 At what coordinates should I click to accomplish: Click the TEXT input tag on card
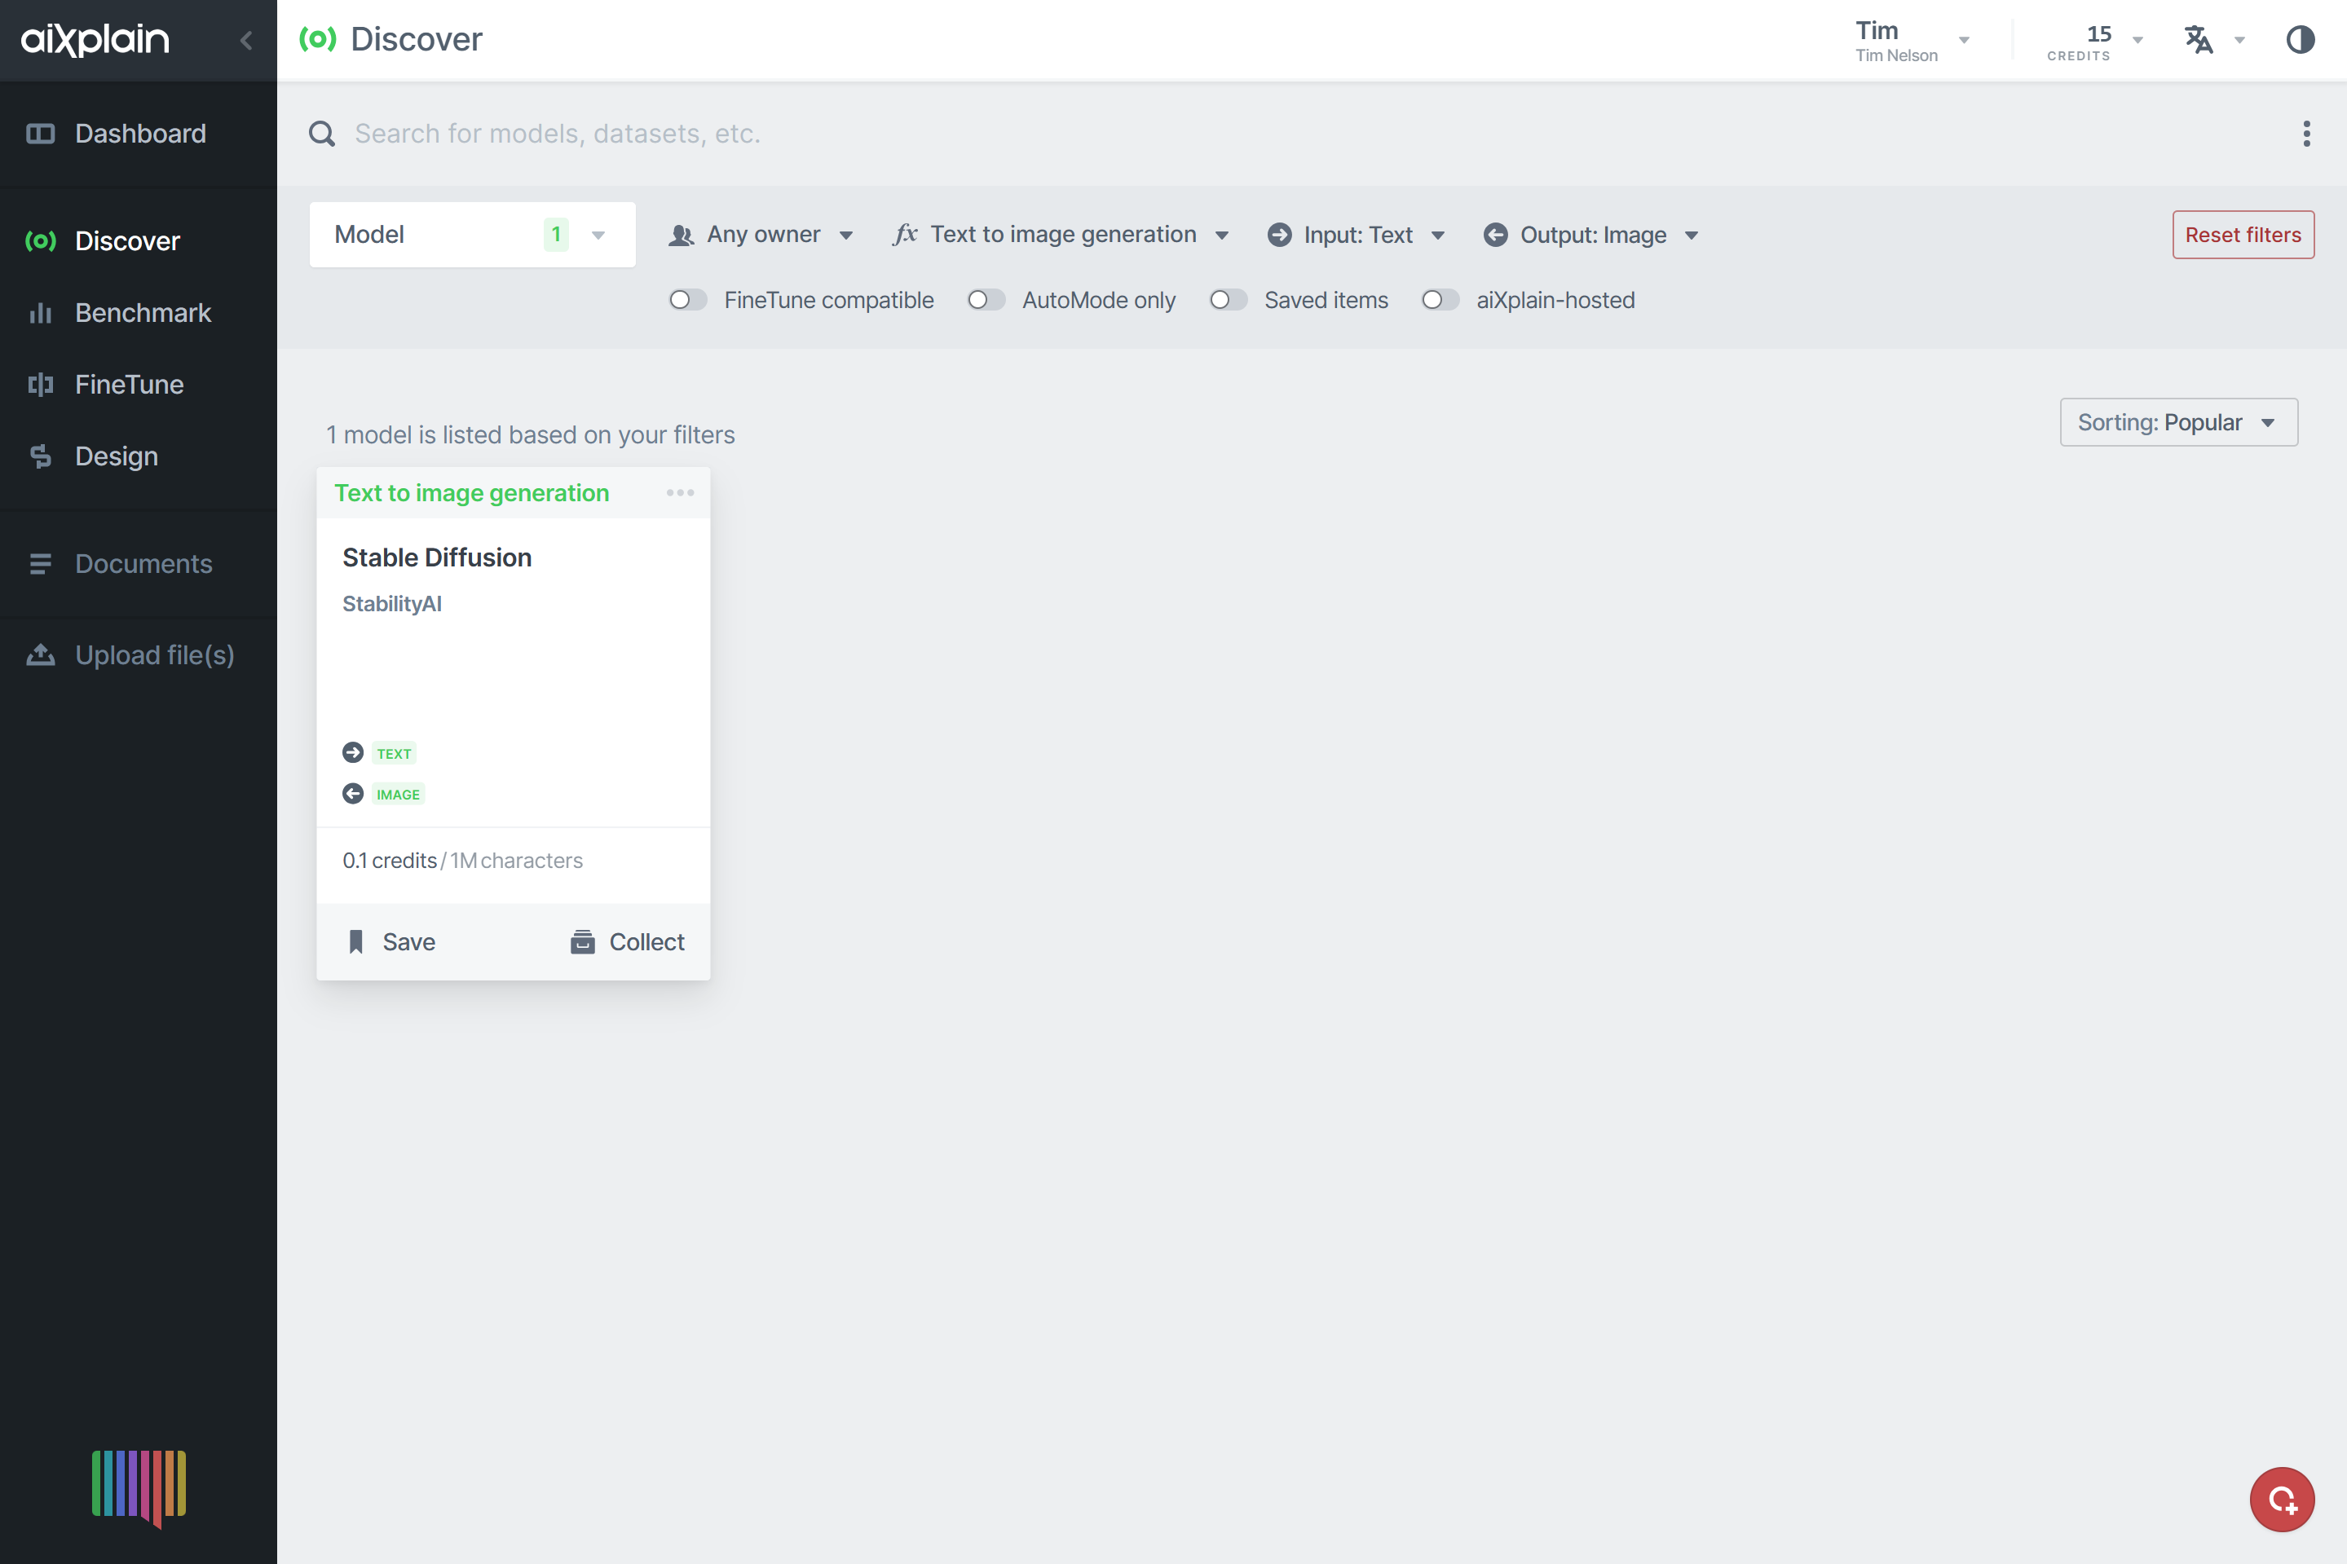click(394, 753)
